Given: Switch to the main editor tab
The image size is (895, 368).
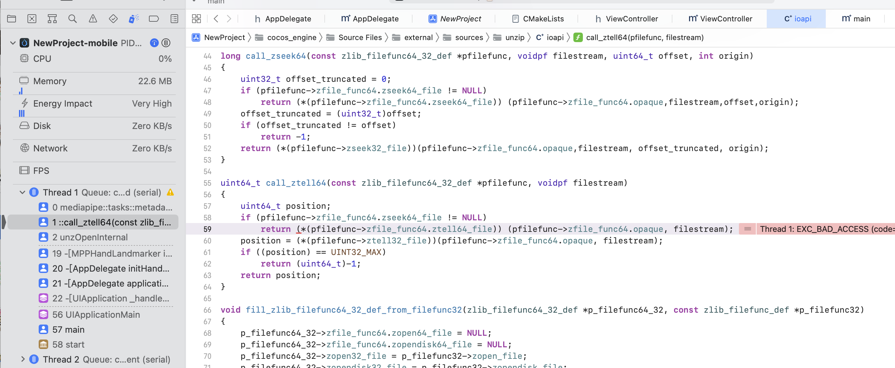Looking at the screenshot, I should (x=856, y=19).
